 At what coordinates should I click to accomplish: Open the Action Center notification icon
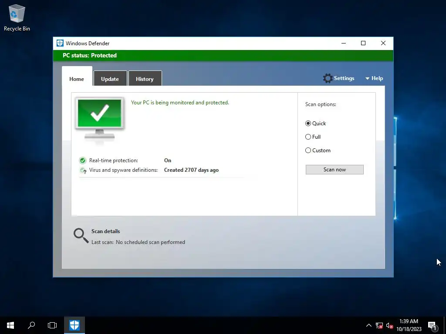coord(432,325)
